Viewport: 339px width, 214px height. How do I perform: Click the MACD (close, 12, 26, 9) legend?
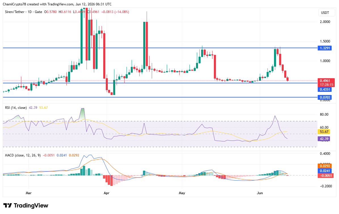coord(23,155)
